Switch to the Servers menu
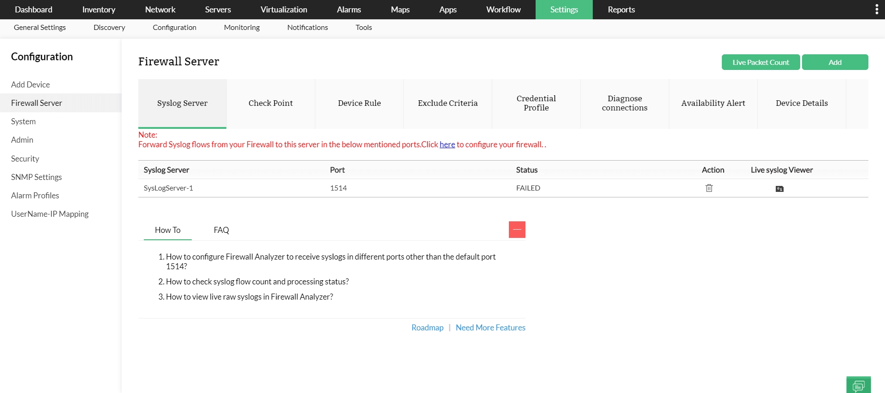Image resolution: width=885 pixels, height=393 pixels. coord(218,10)
